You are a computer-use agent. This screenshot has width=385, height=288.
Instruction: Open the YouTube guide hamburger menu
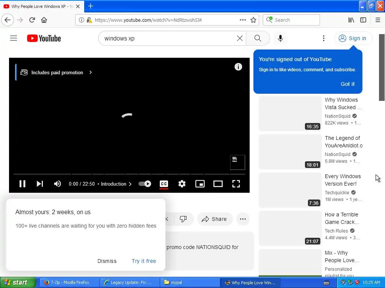(x=14, y=38)
